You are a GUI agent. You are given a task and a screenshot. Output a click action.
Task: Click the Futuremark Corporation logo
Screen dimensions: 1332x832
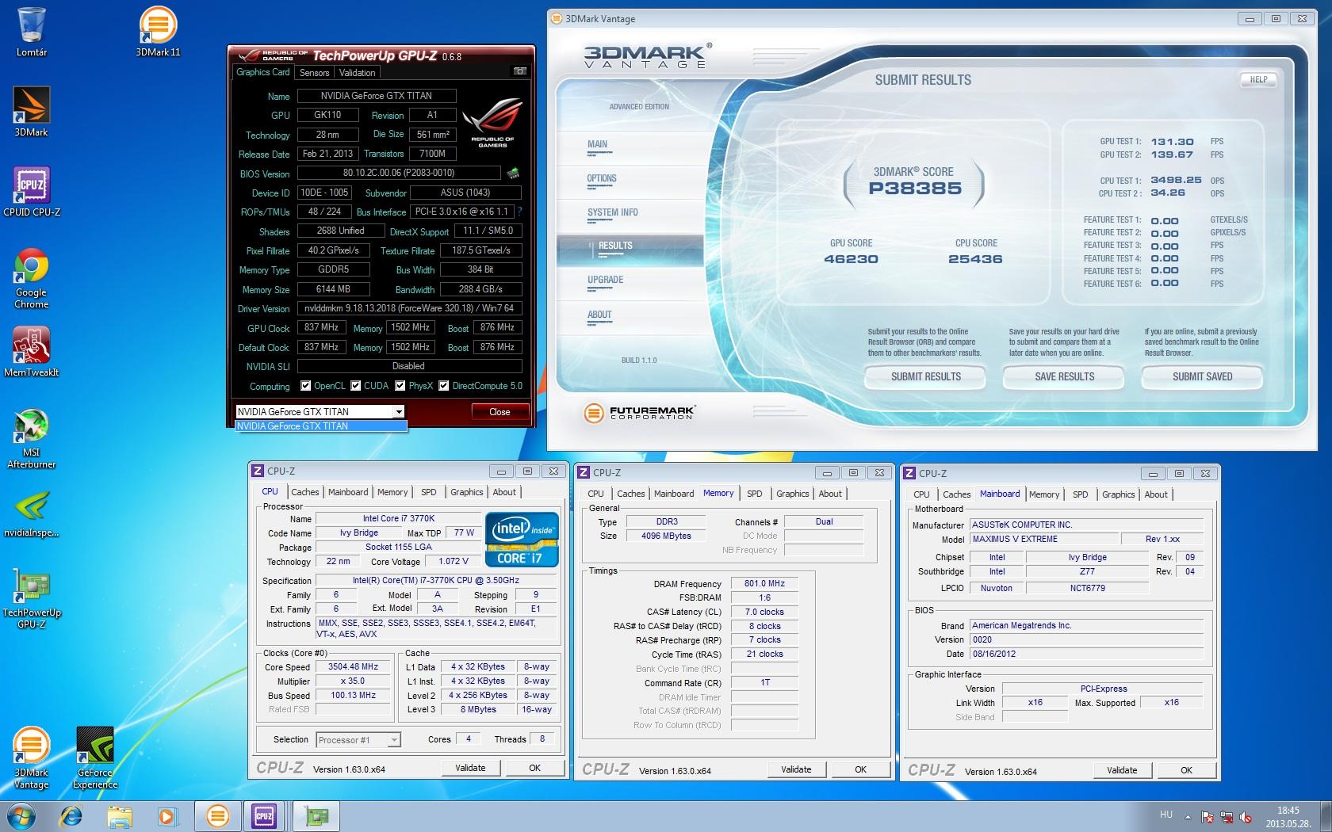[640, 413]
